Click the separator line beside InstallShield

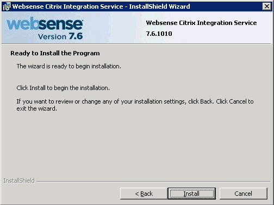click(x=154, y=181)
